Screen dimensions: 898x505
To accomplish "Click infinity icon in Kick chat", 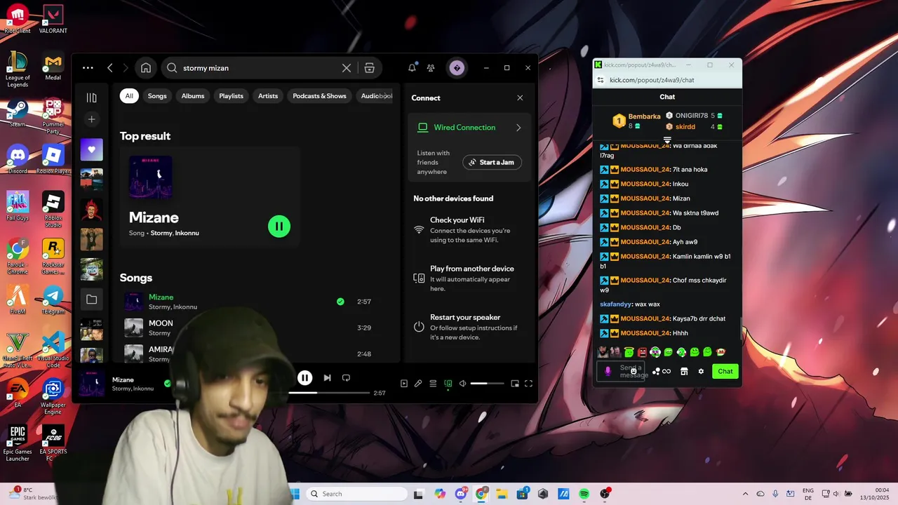I will (x=666, y=371).
